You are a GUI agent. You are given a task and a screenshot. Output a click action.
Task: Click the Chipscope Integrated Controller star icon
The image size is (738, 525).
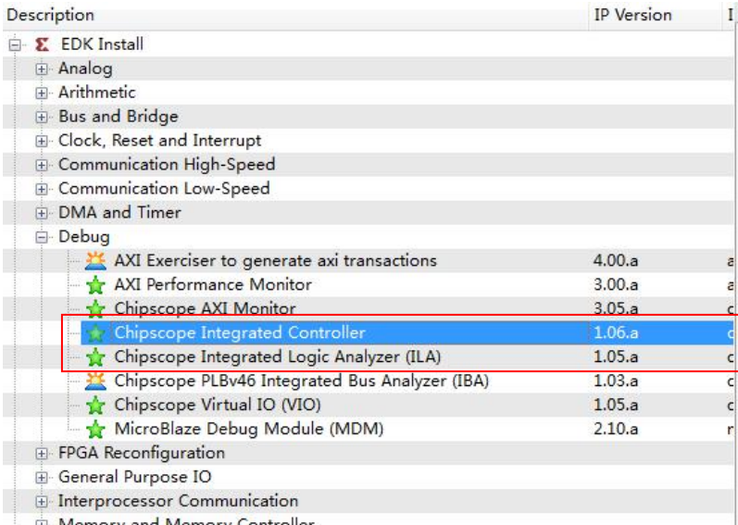click(x=95, y=333)
